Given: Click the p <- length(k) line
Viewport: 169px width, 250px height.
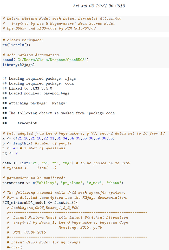Looking at the screenshot, I should (x=37, y=143).
